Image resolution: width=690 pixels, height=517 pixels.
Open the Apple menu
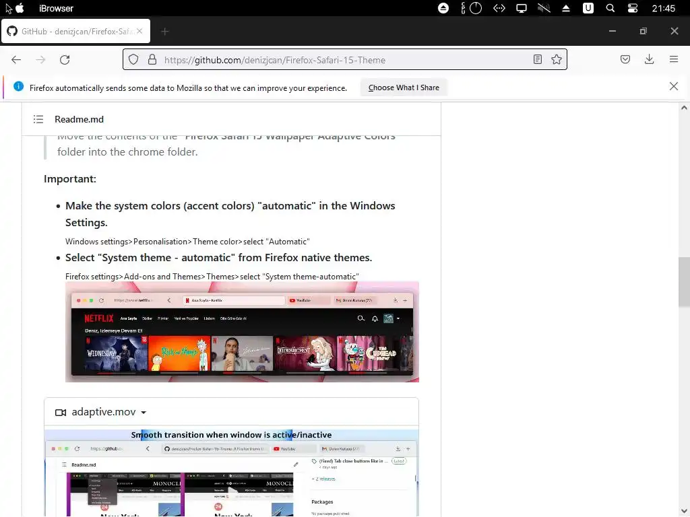click(x=20, y=8)
